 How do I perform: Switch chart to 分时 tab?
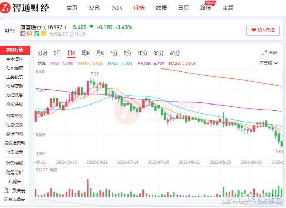[x=43, y=54]
